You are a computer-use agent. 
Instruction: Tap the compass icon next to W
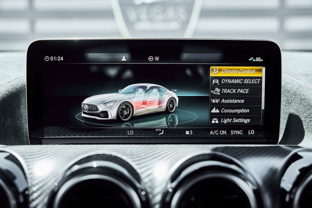pos(151,58)
